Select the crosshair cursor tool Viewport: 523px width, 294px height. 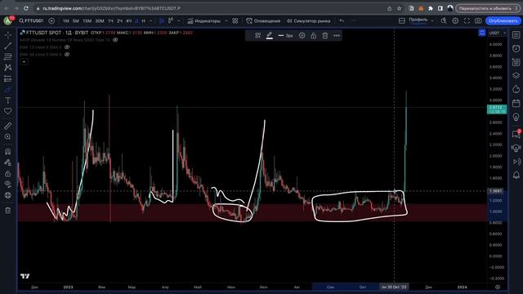tap(7, 34)
